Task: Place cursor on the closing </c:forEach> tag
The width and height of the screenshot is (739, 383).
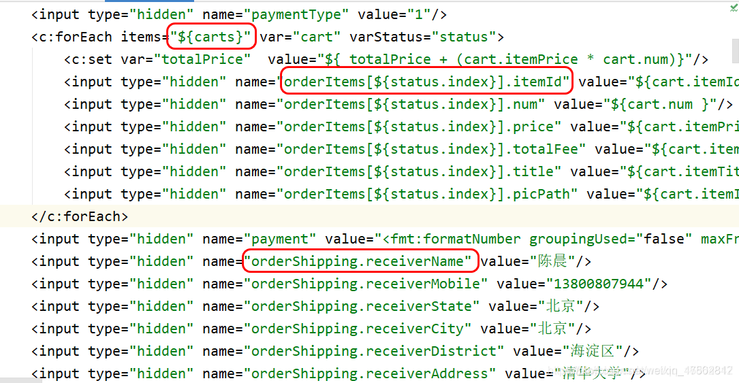Action: [80, 216]
